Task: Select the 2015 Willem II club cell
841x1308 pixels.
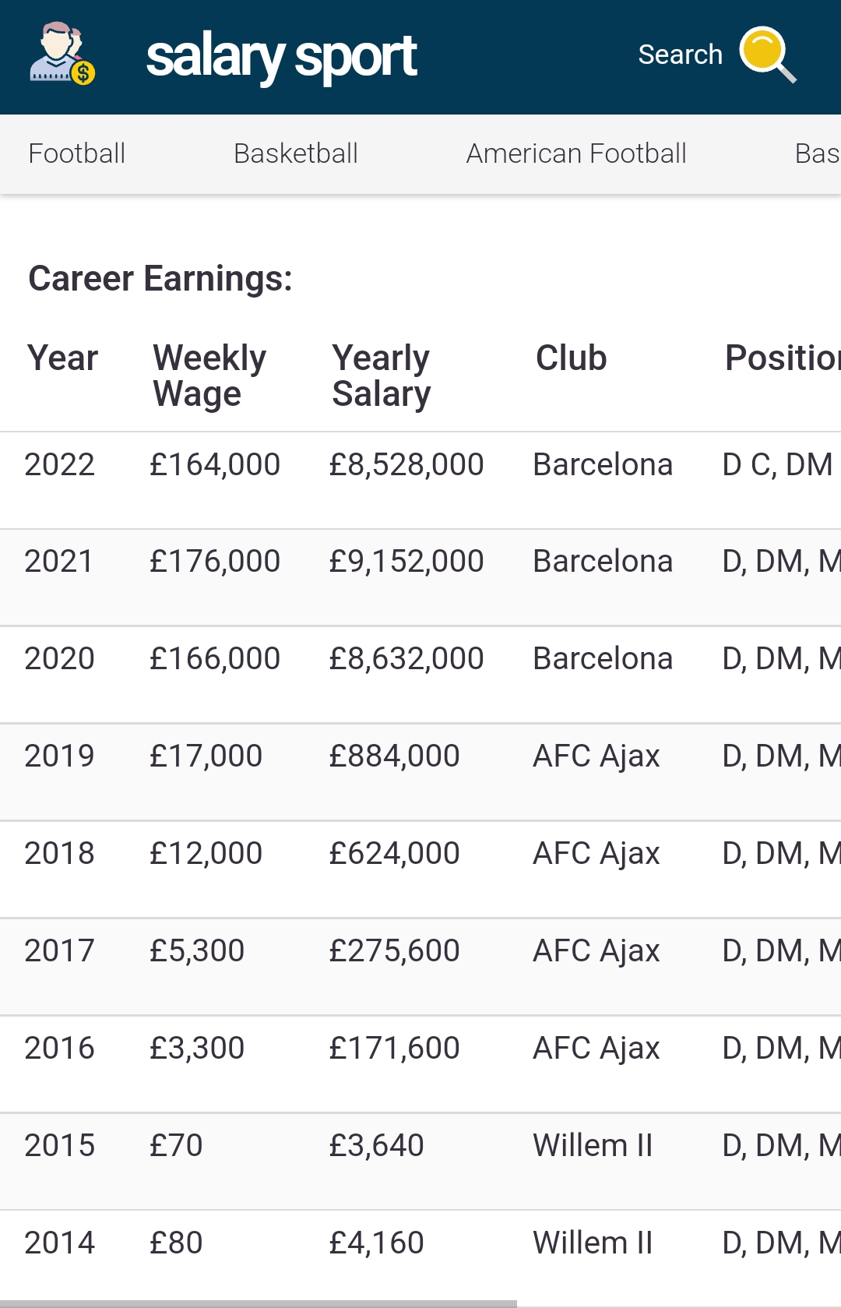Action: pyautogui.click(x=593, y=1146)
